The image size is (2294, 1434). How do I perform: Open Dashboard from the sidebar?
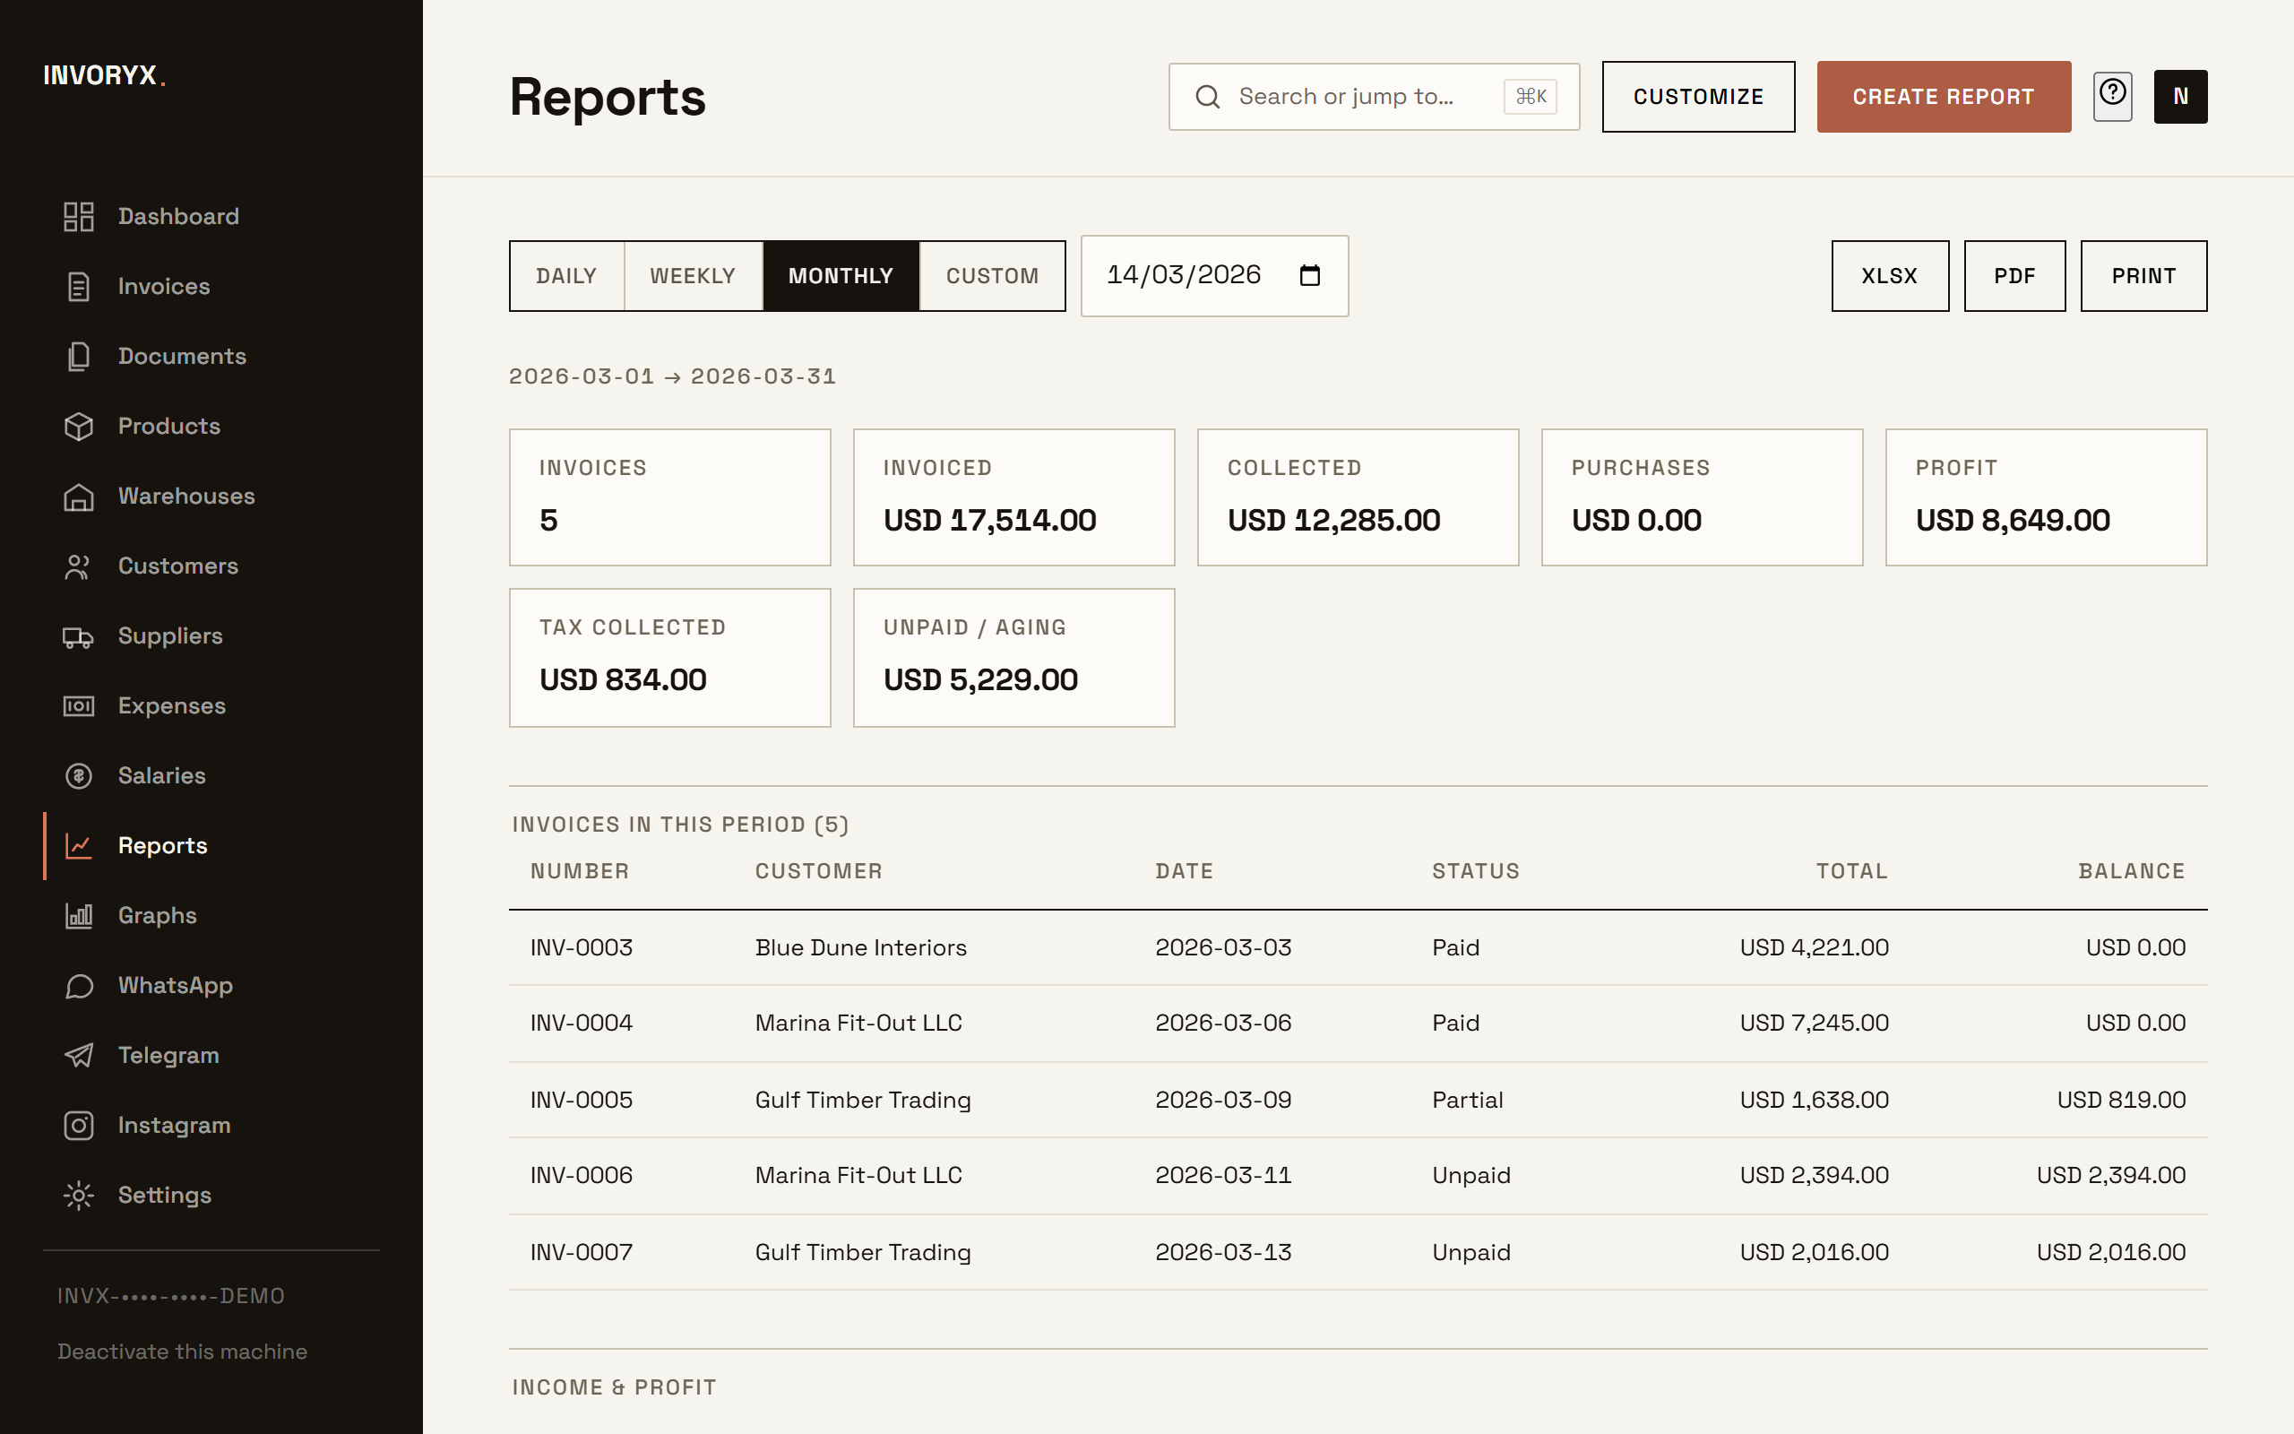211,216
